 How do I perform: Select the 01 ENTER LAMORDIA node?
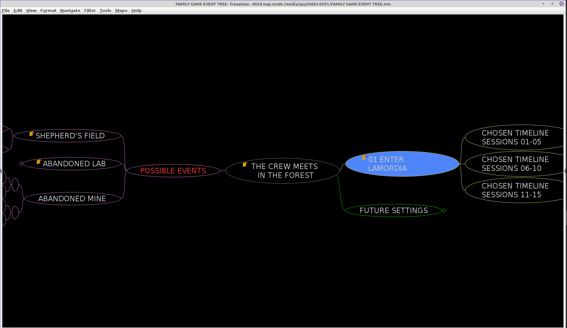click(x=402, y=164)
